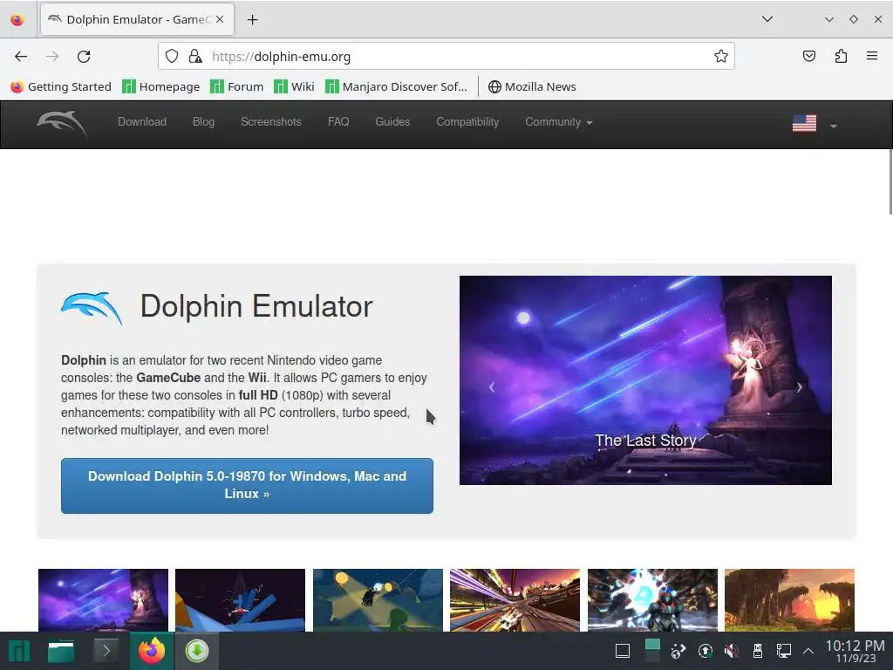893x670 pixels.
Task: Open the Mozilla News bookmark
Action: point(532,86)
